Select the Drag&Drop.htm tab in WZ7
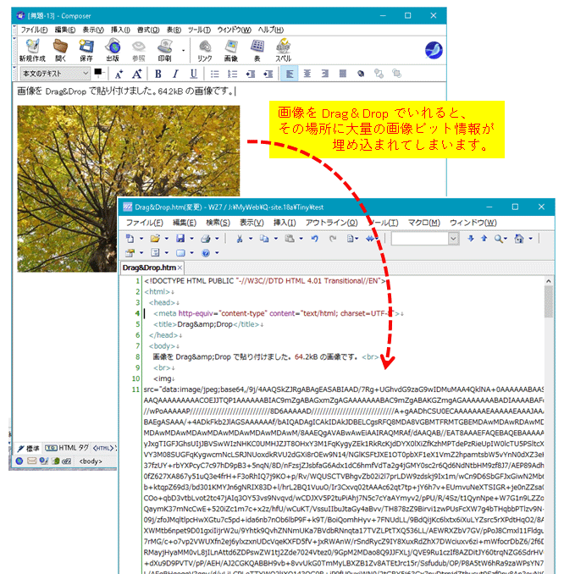The height and width of the screenshot is (574, 564). (x=149, y=268)
